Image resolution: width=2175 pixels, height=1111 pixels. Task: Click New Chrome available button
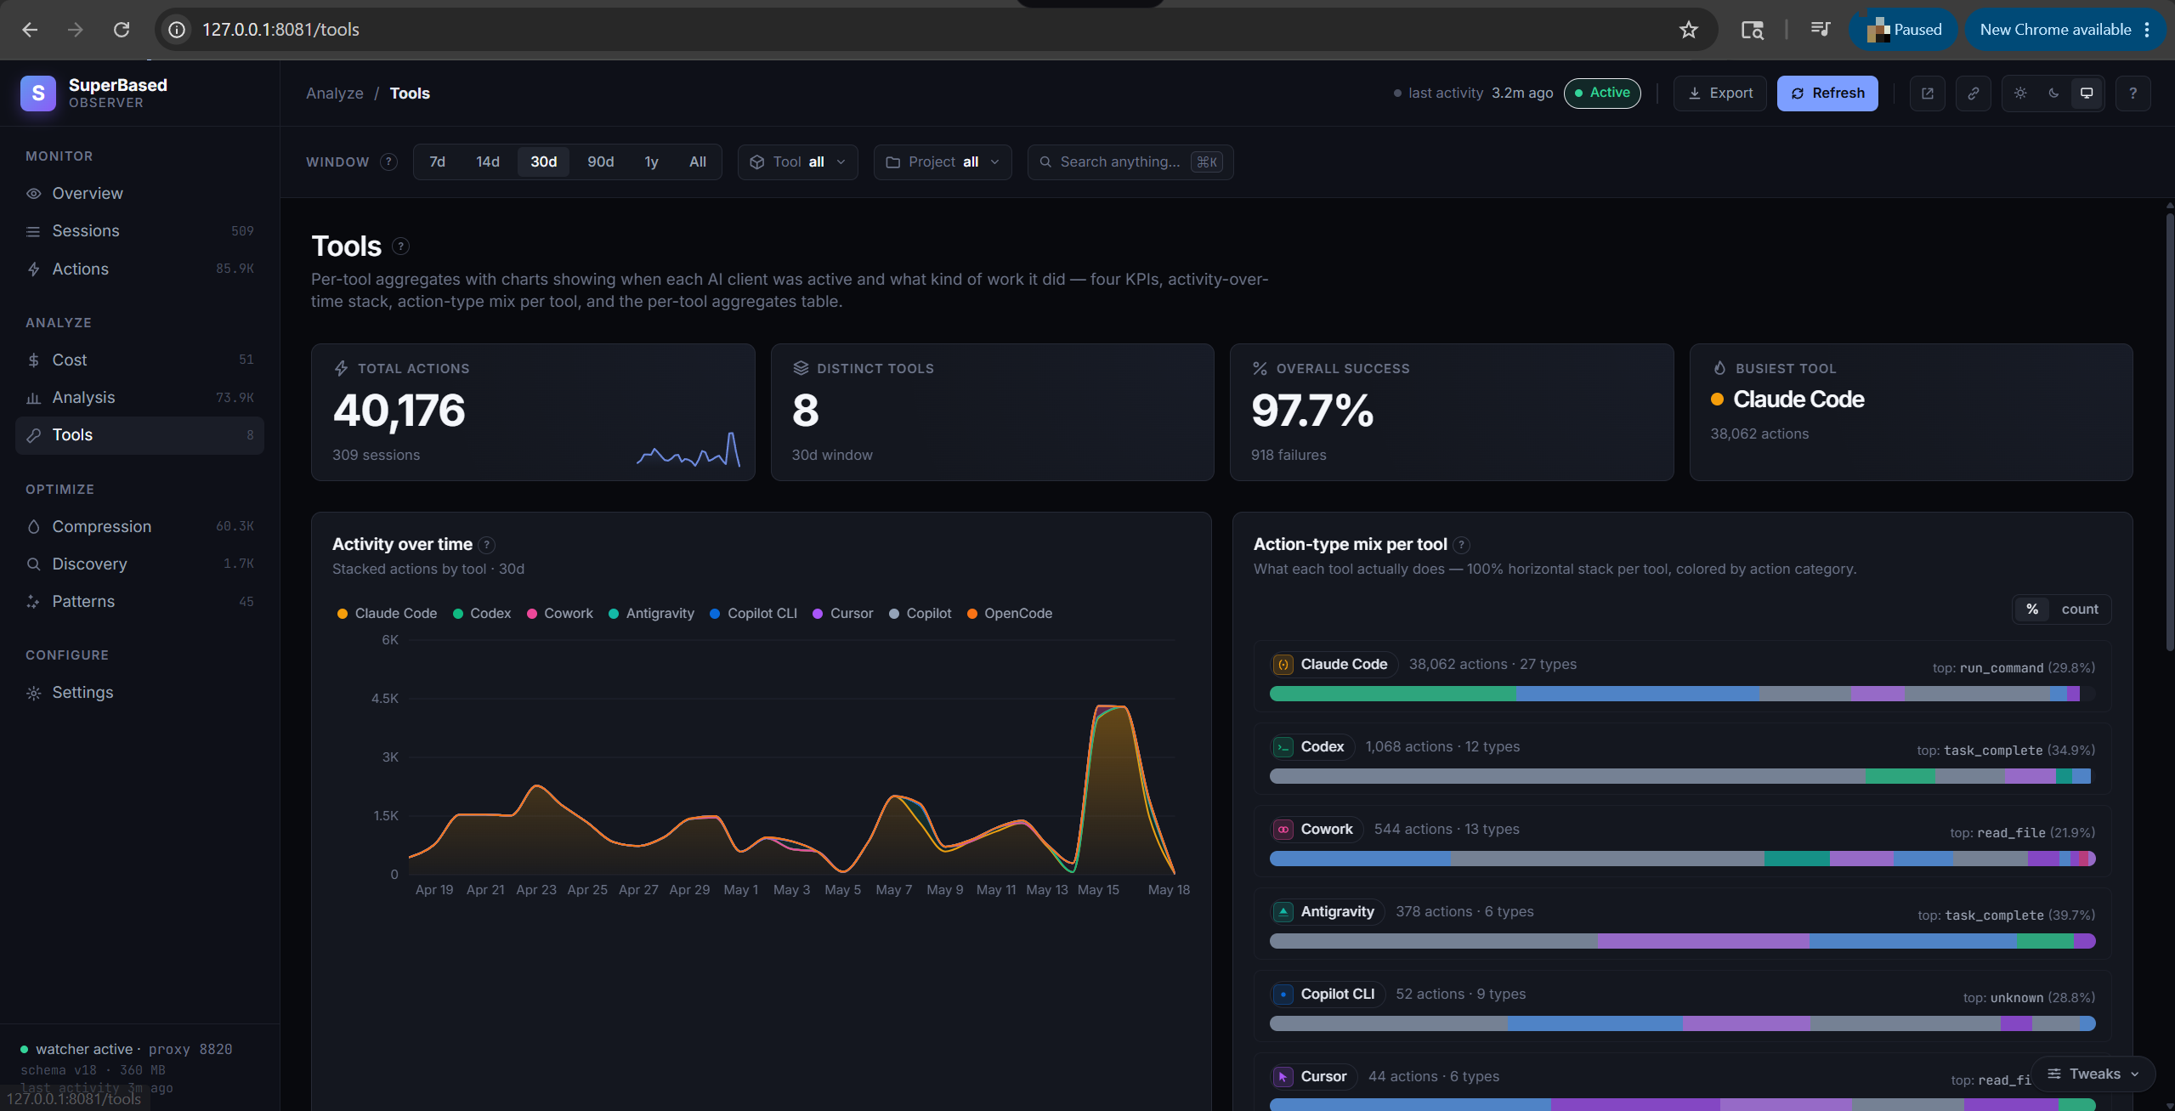point(2065,30)
